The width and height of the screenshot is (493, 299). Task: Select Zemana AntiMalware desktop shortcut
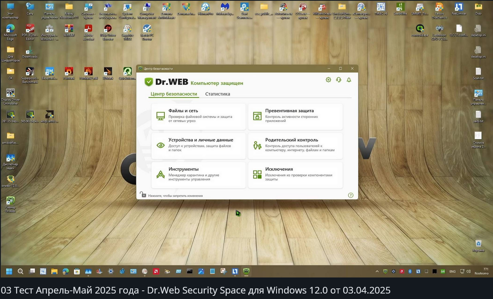166,11
